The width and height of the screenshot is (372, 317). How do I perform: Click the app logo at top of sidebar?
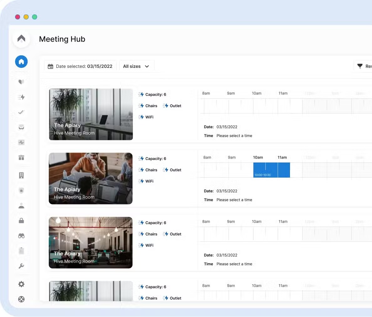(21, 39)
